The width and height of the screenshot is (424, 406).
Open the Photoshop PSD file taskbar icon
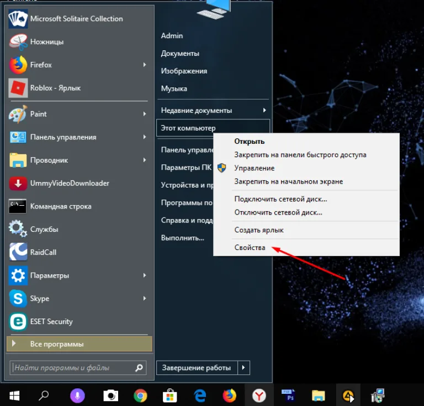click(x=288, y=395)
